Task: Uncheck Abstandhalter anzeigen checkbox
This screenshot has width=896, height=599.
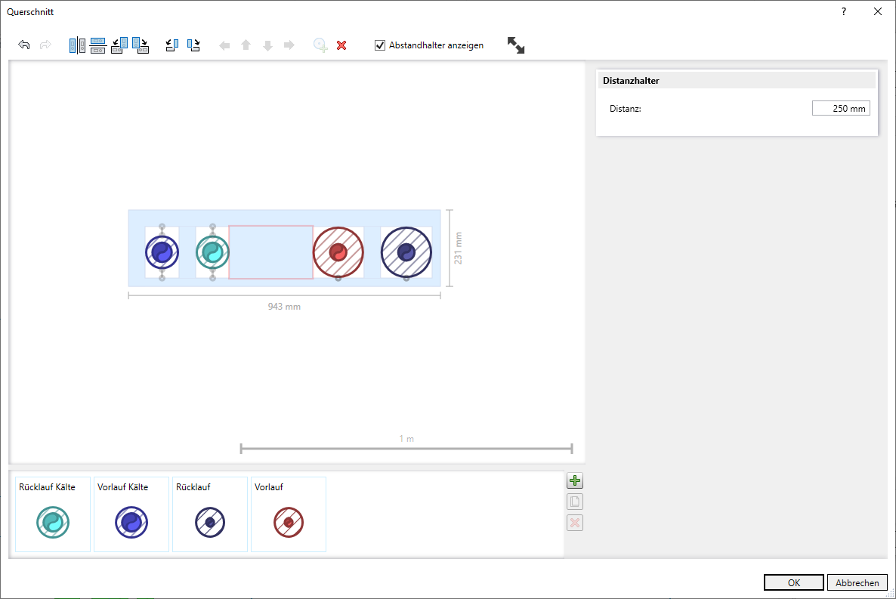Action: point(380,45)
